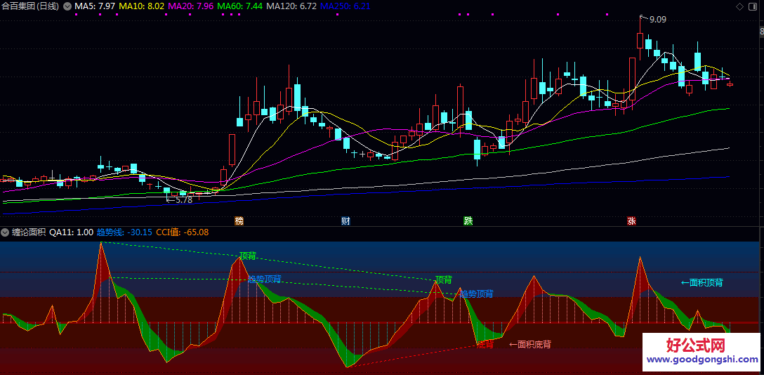Click the blue 财 marker icon
The height and width of the screenshot is (375, 764).
[345, 221]
